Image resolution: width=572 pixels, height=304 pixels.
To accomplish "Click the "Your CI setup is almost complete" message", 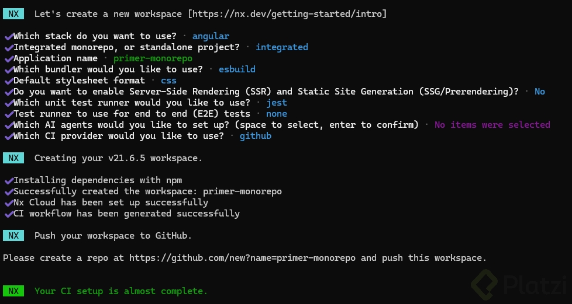I will 121,291.
